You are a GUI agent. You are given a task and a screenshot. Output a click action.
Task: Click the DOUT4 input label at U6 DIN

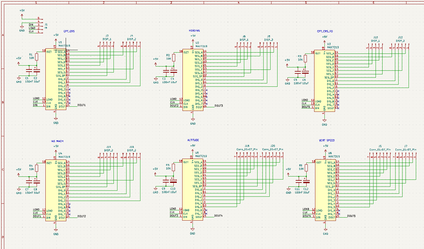(x=307, y=216)
